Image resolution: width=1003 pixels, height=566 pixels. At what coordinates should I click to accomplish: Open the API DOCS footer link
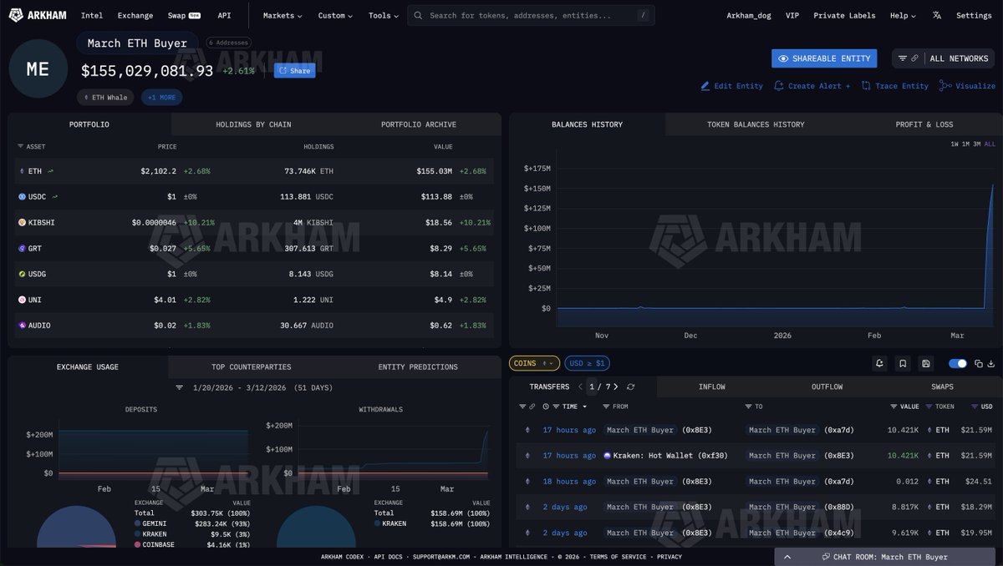point(388,557)
